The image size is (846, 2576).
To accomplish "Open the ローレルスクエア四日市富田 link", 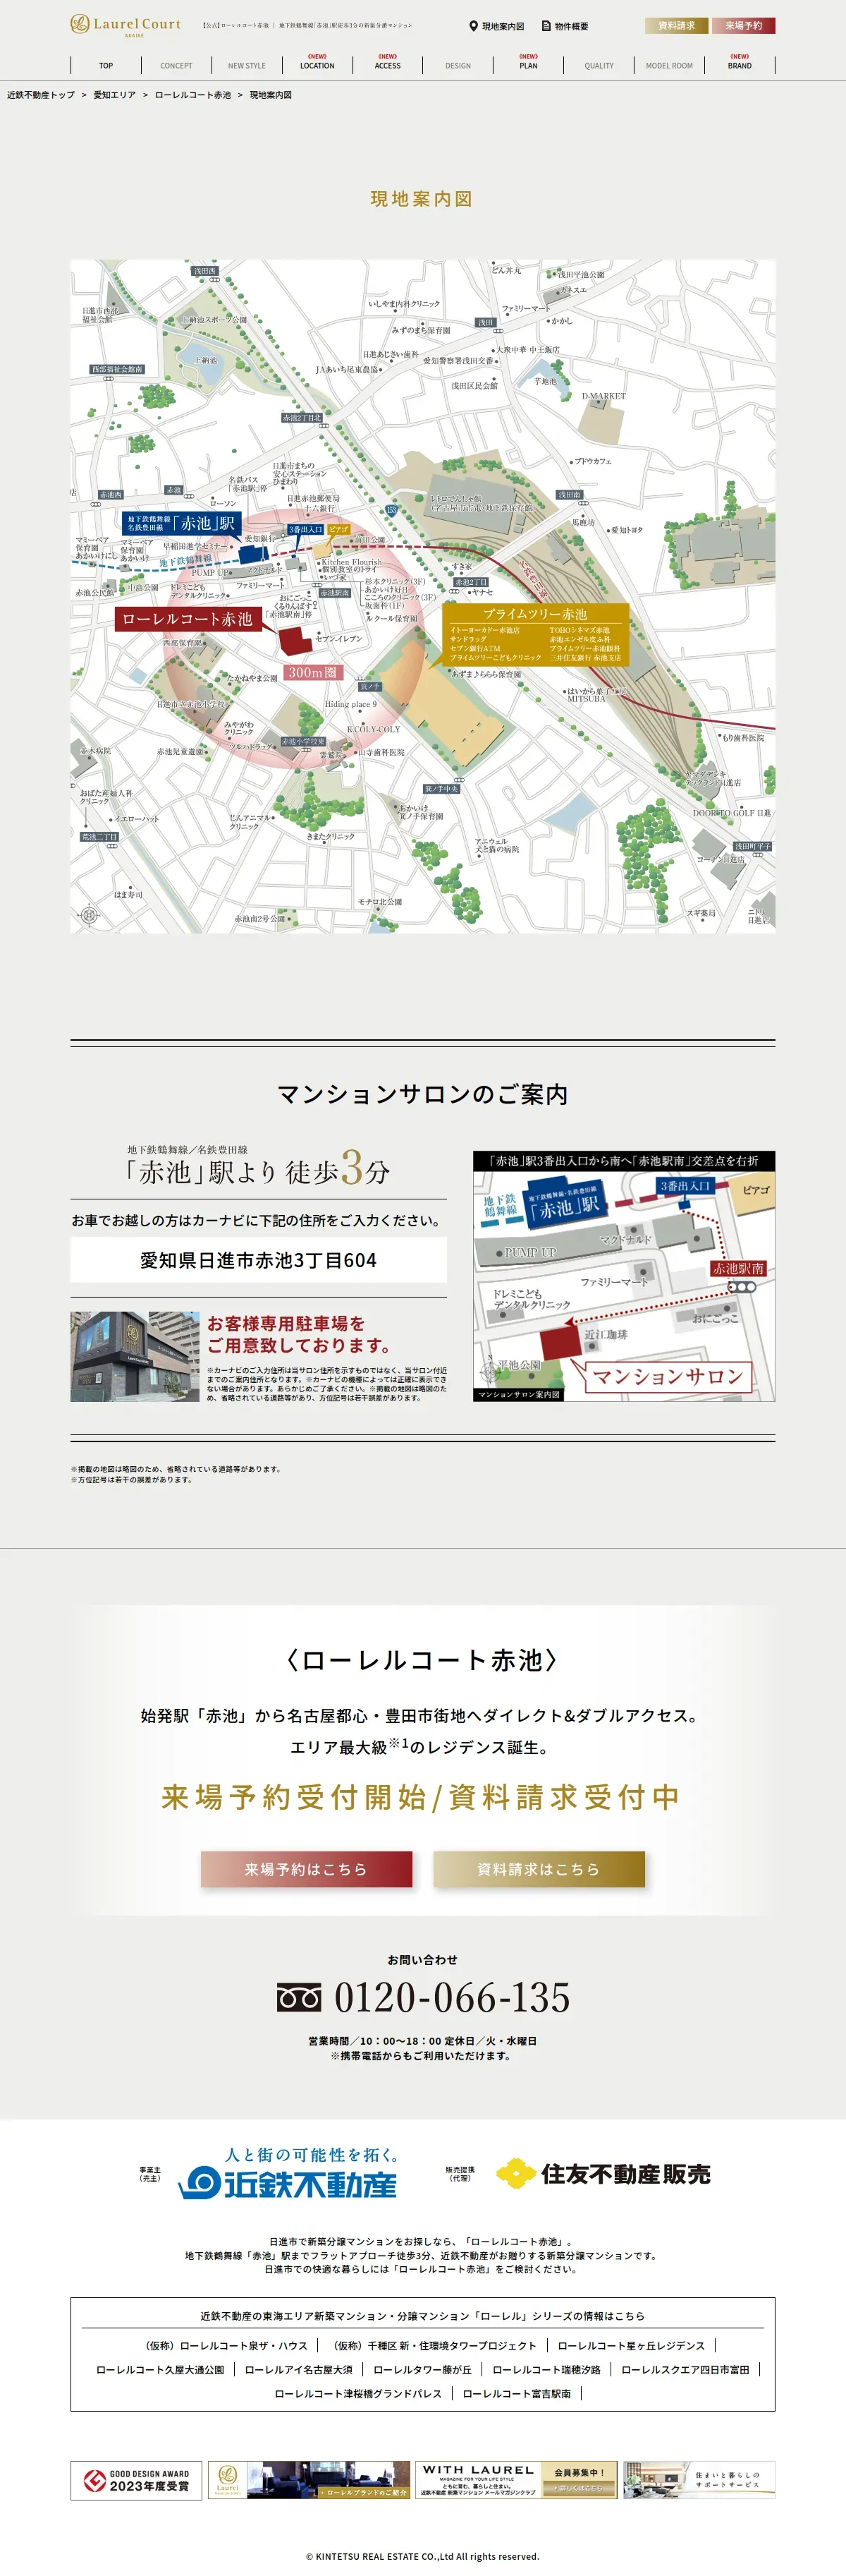I will point(685,2369).
